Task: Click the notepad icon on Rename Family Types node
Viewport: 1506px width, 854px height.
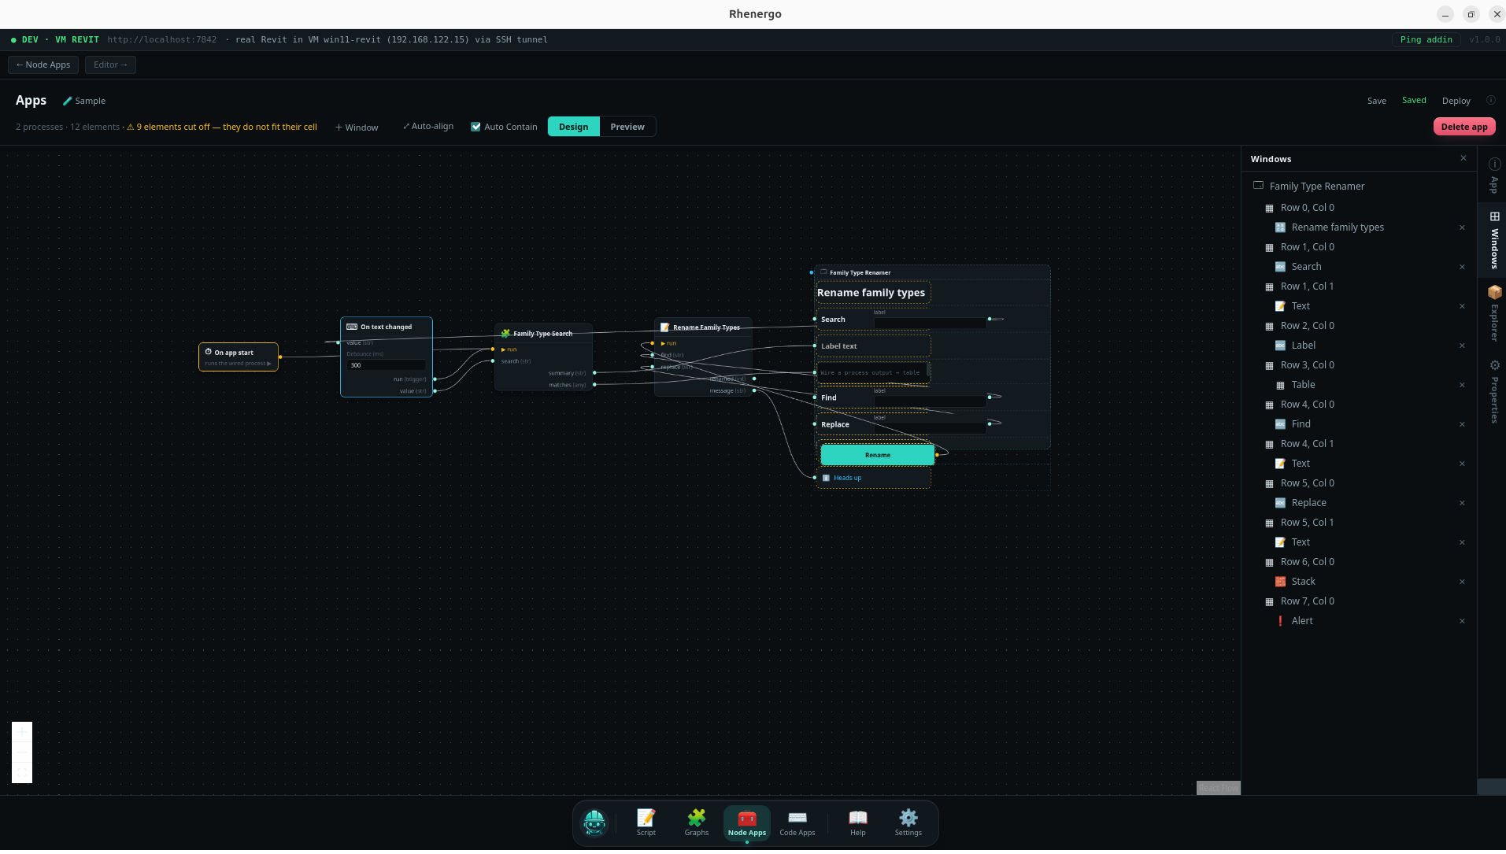Action: (665, 327)
